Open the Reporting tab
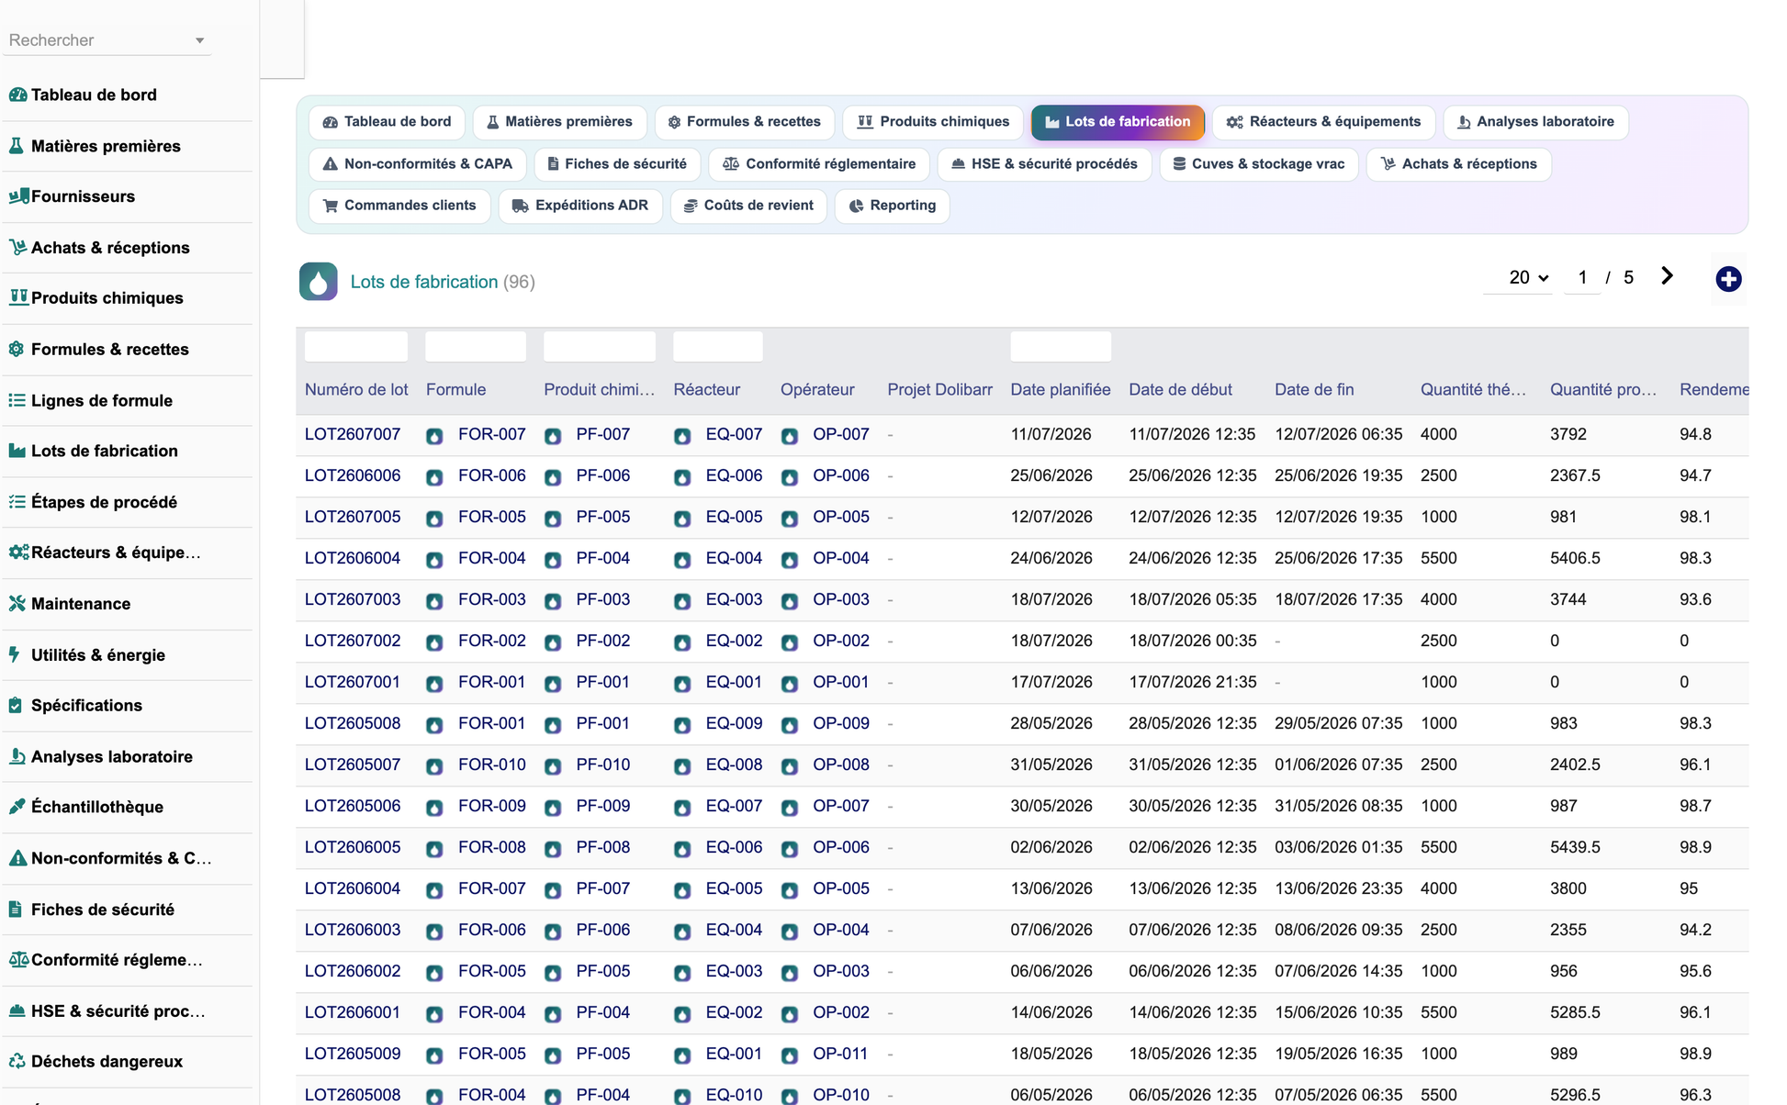 (892, 206)
